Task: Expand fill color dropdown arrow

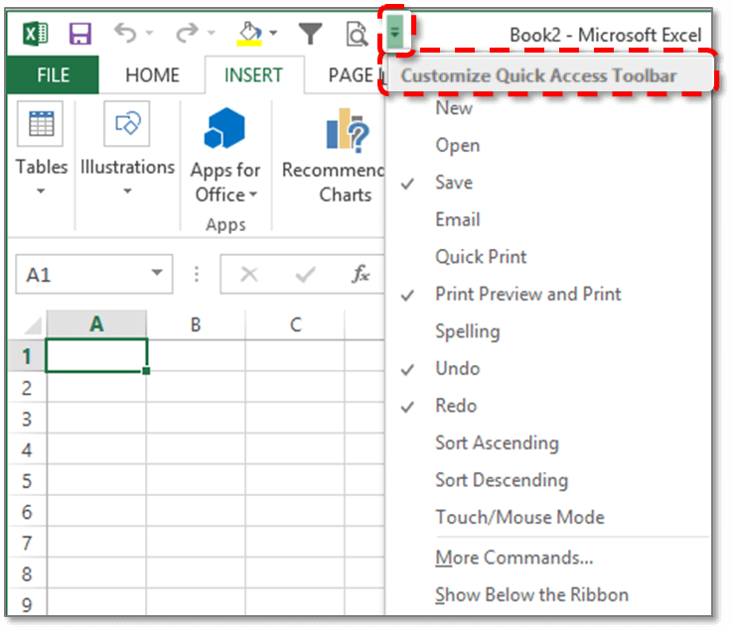Action: click(x=273, y=33)
